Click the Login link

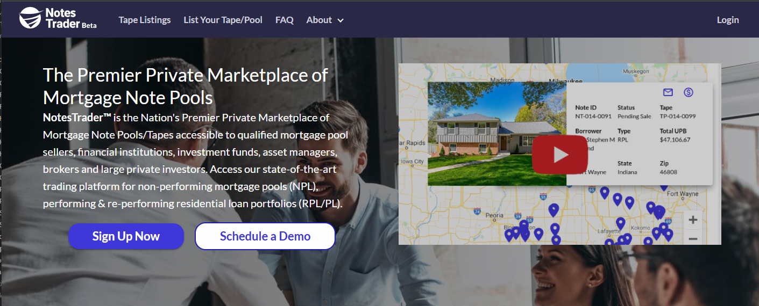pyautogui.click(x=728, y=20)
